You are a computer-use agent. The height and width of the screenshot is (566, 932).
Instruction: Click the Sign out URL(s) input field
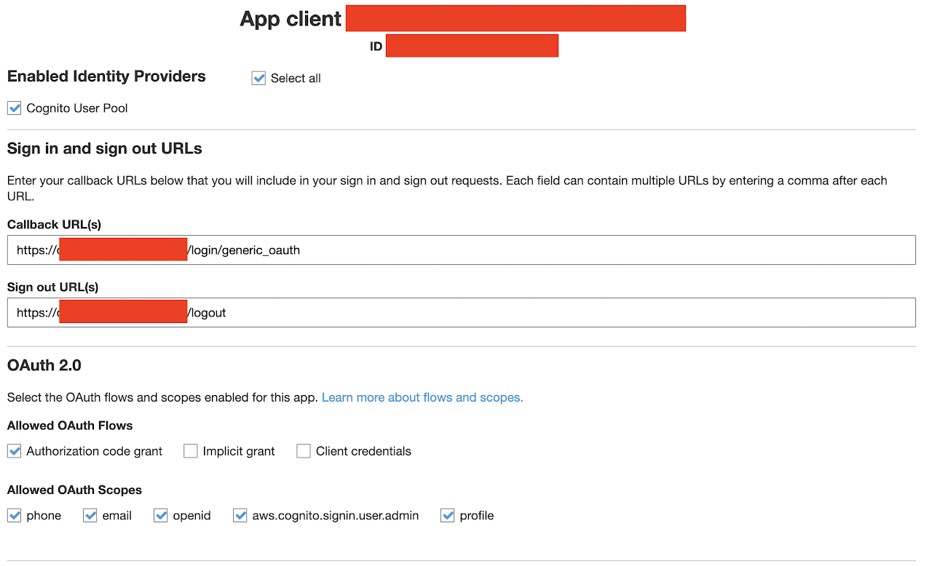pos(461,312)
